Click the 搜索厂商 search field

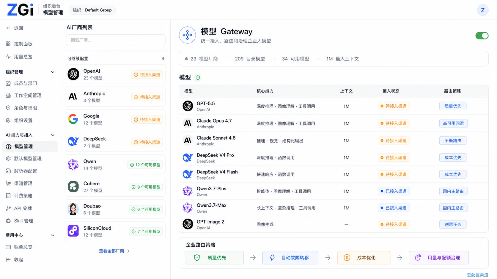coord(116,40)
